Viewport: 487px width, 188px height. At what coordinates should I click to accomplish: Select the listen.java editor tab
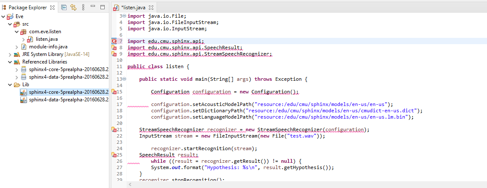click(133, 7)
